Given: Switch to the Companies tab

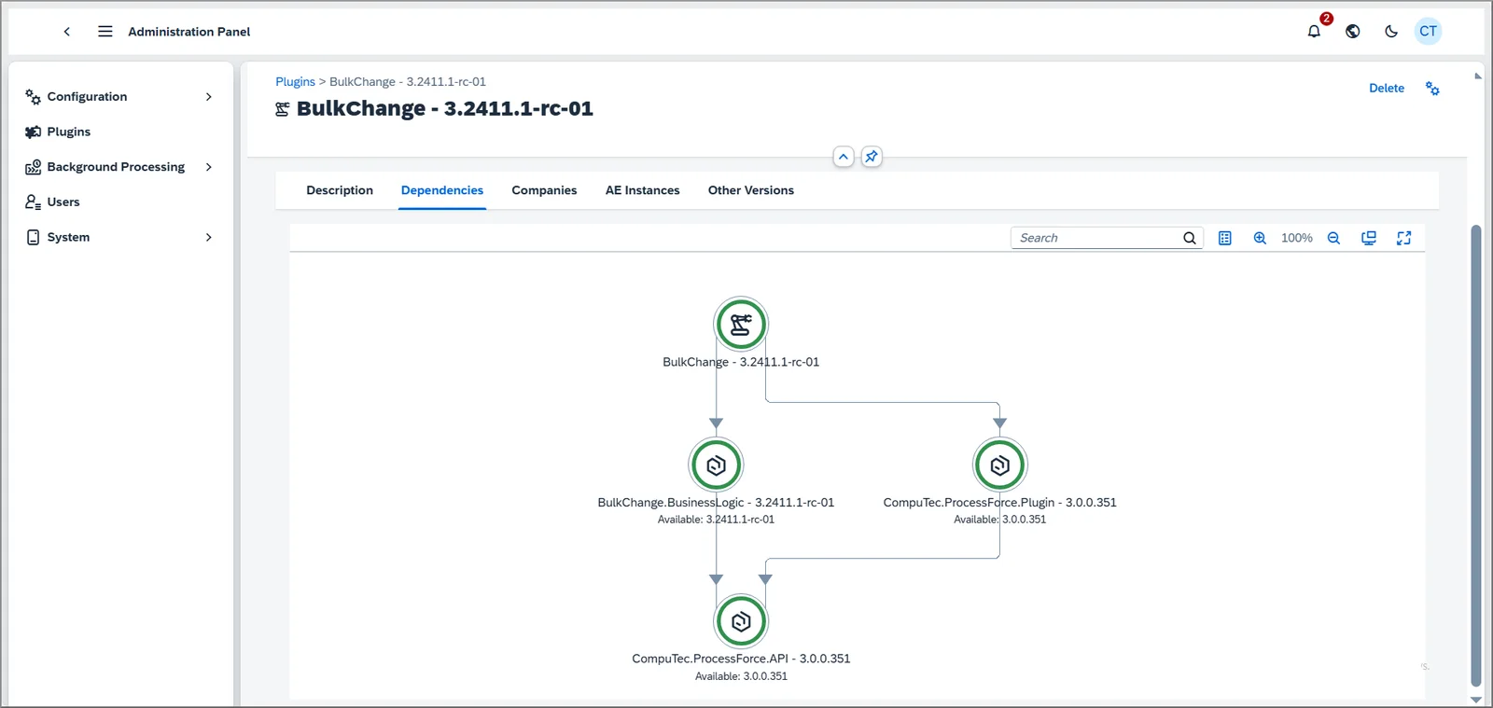Looking at the screenshot, I should [x=544, y=190].
